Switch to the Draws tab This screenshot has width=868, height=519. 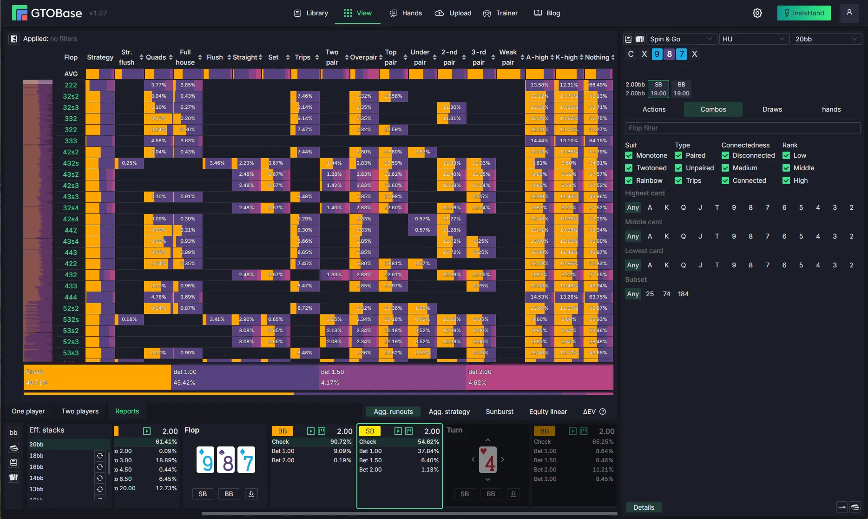[x=772, y=109]
